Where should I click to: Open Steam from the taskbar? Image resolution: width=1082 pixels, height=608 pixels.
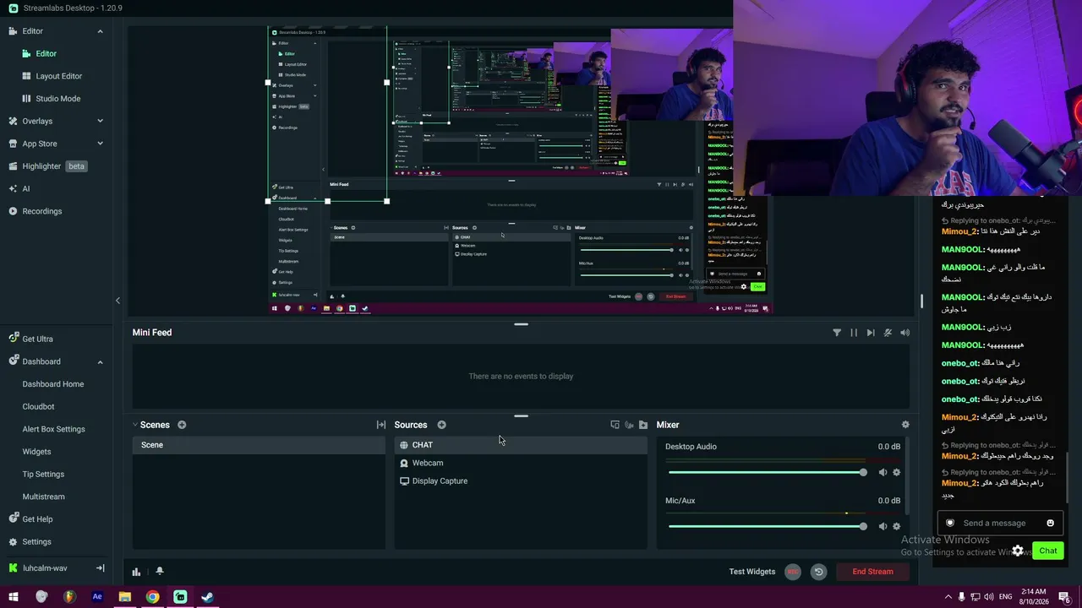[207, 597]
